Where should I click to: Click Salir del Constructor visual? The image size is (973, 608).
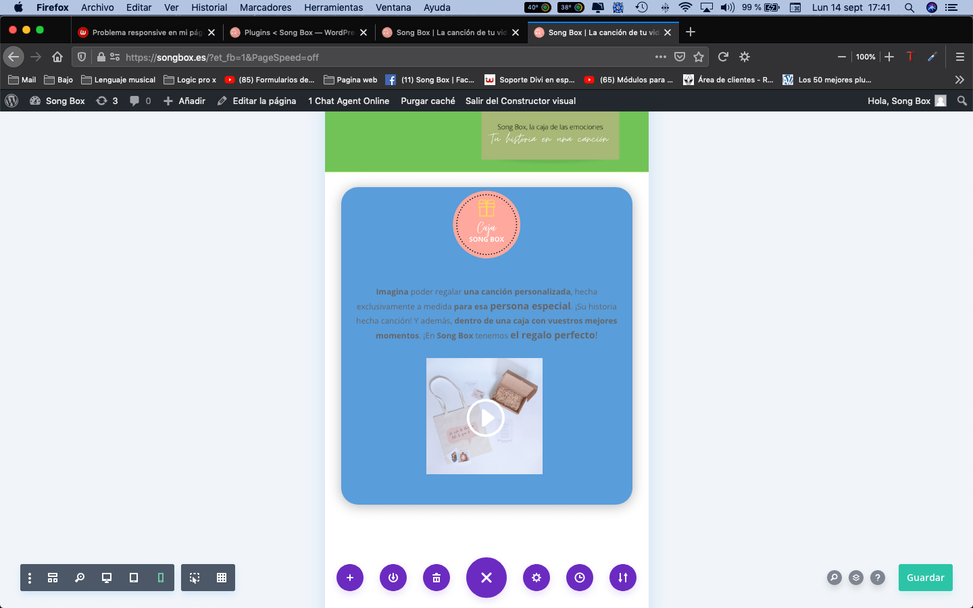[520, 101]
